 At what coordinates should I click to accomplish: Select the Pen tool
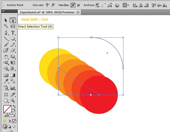point(6,33)
